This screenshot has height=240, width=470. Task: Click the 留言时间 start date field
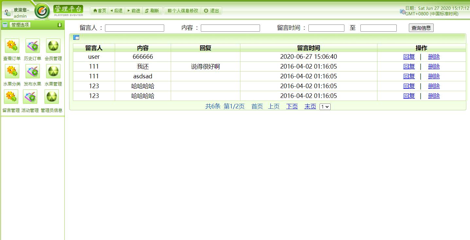pyautogui.click(x=326, y=28)
